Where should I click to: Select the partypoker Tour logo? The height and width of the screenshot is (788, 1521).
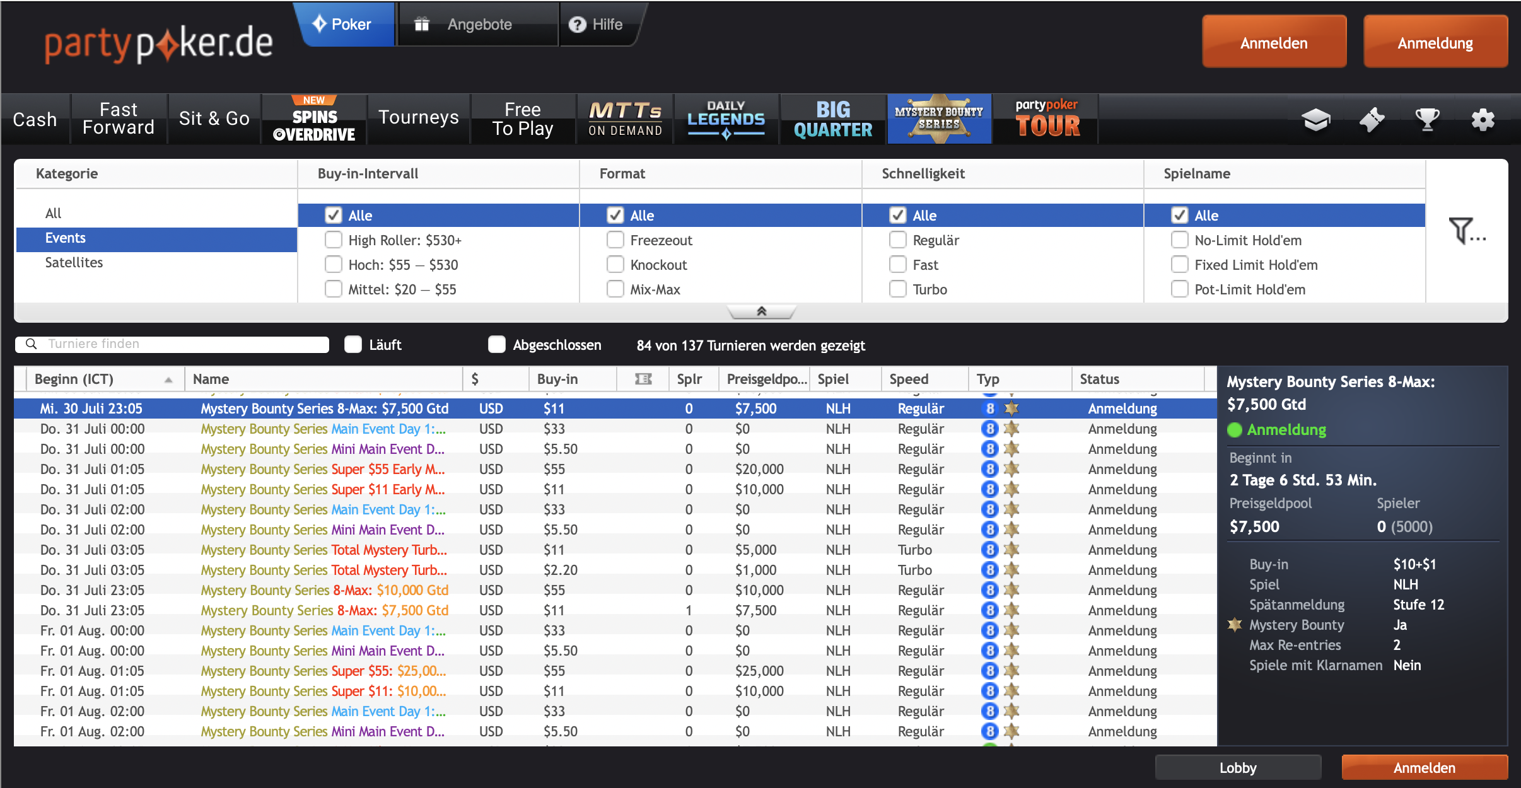pyautogui.click(x=1047, y=119)
